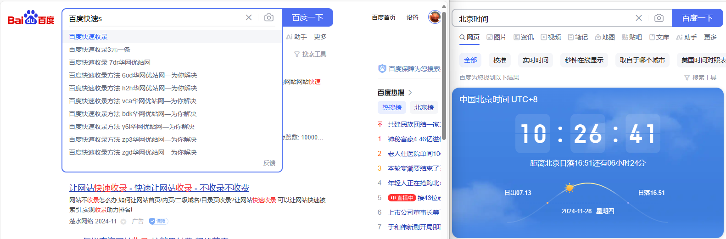This screenshot has width=726, height=239.
Task: Open camera image search in right window
Action: tap(659, 18)
